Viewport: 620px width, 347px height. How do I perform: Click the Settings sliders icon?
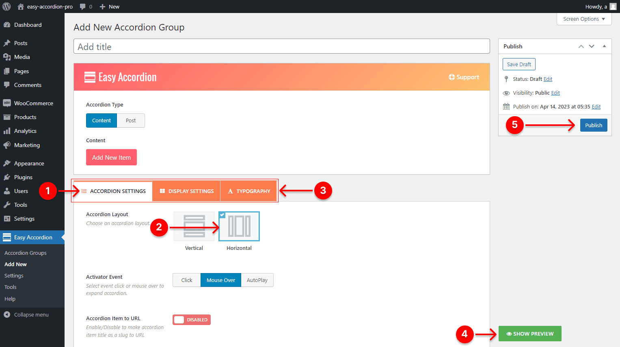[x=7, y=219]
